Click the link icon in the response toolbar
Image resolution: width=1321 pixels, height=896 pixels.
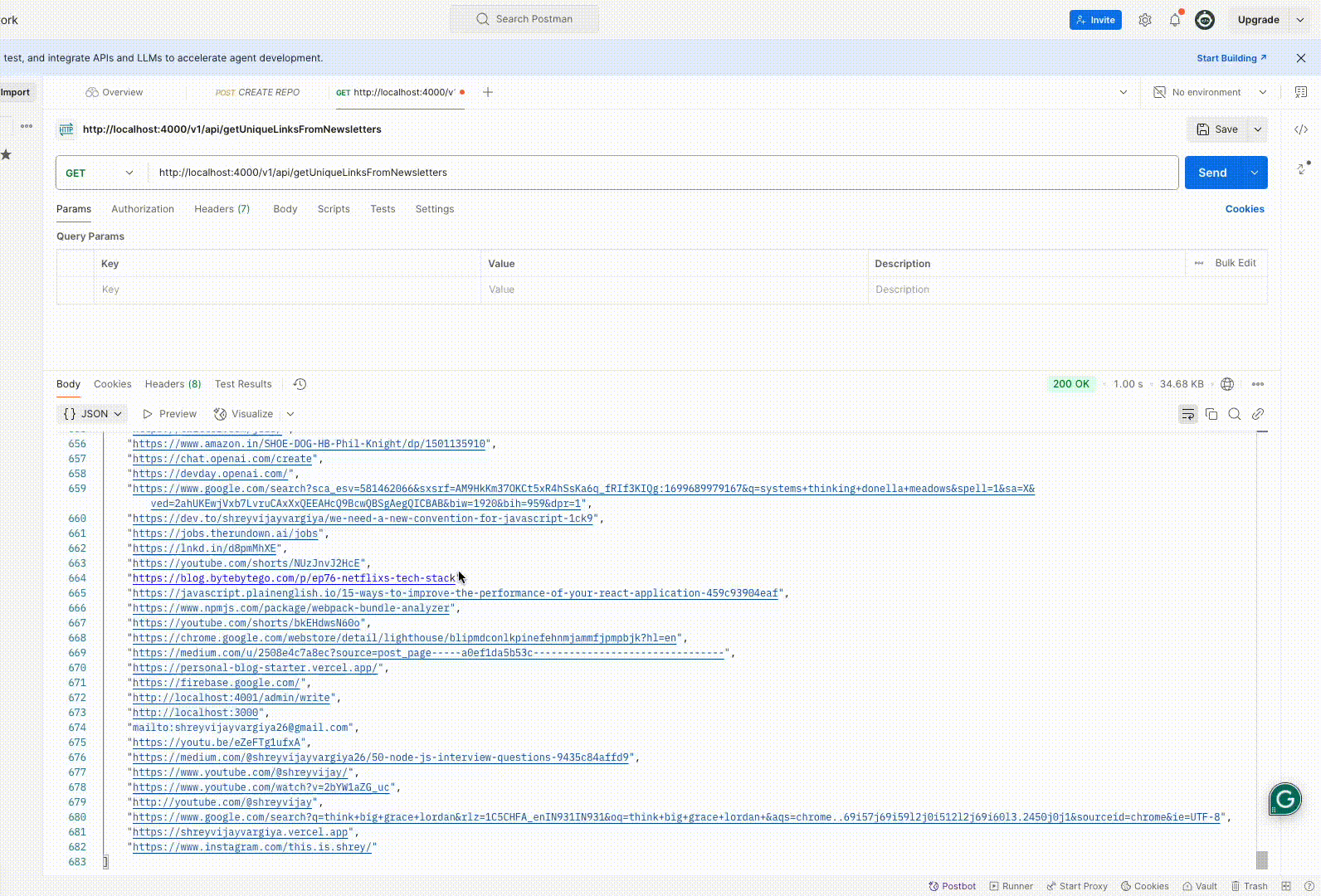coord(1258,414)
